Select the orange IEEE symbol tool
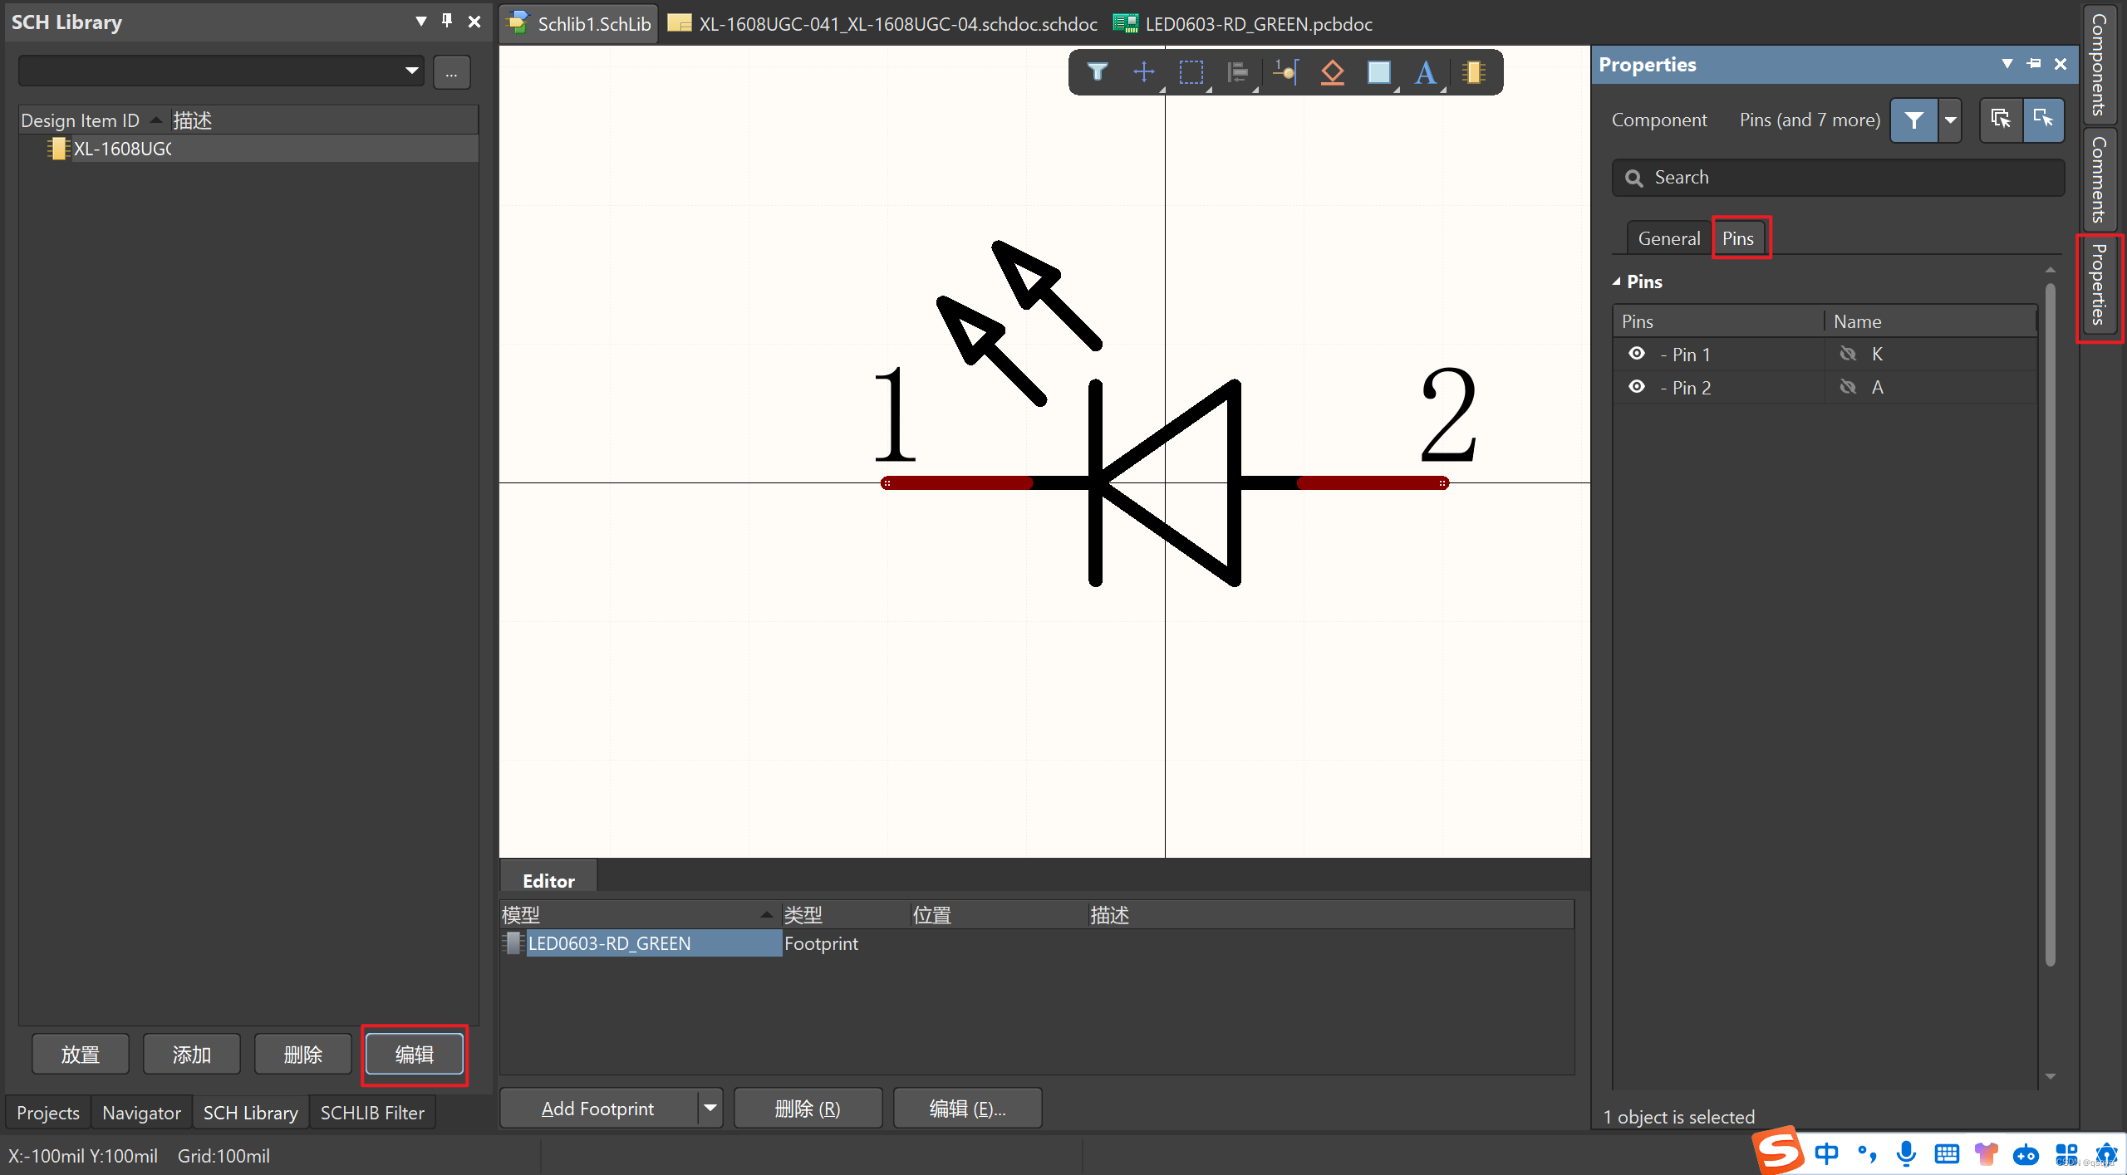 1333,73
